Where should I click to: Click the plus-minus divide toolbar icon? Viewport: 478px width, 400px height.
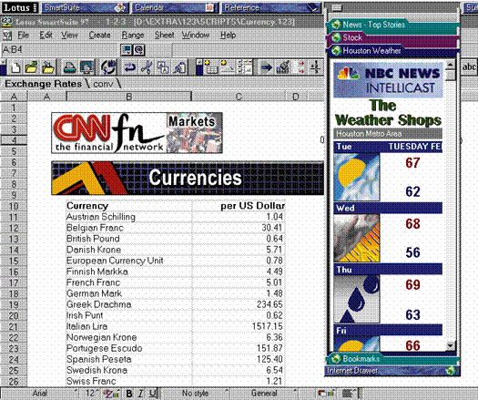pos(316,67)
